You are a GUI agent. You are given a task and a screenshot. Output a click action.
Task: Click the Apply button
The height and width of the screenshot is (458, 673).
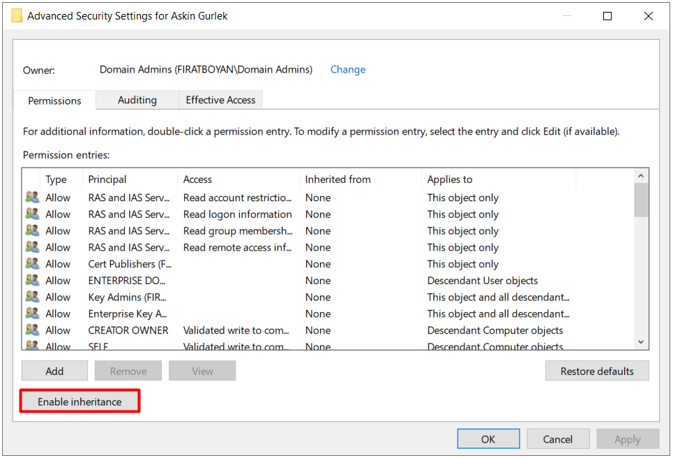tap(628, 438)
